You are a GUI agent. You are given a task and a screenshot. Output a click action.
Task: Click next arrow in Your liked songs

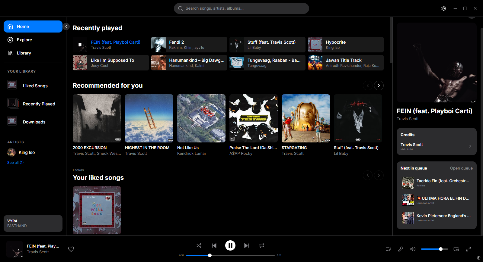(x=379, y=175)
